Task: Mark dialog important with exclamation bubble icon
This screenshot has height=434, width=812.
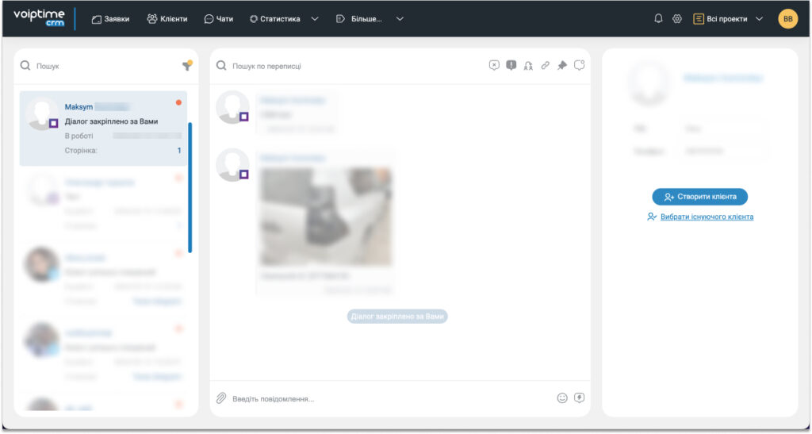Action: point(511,65)
